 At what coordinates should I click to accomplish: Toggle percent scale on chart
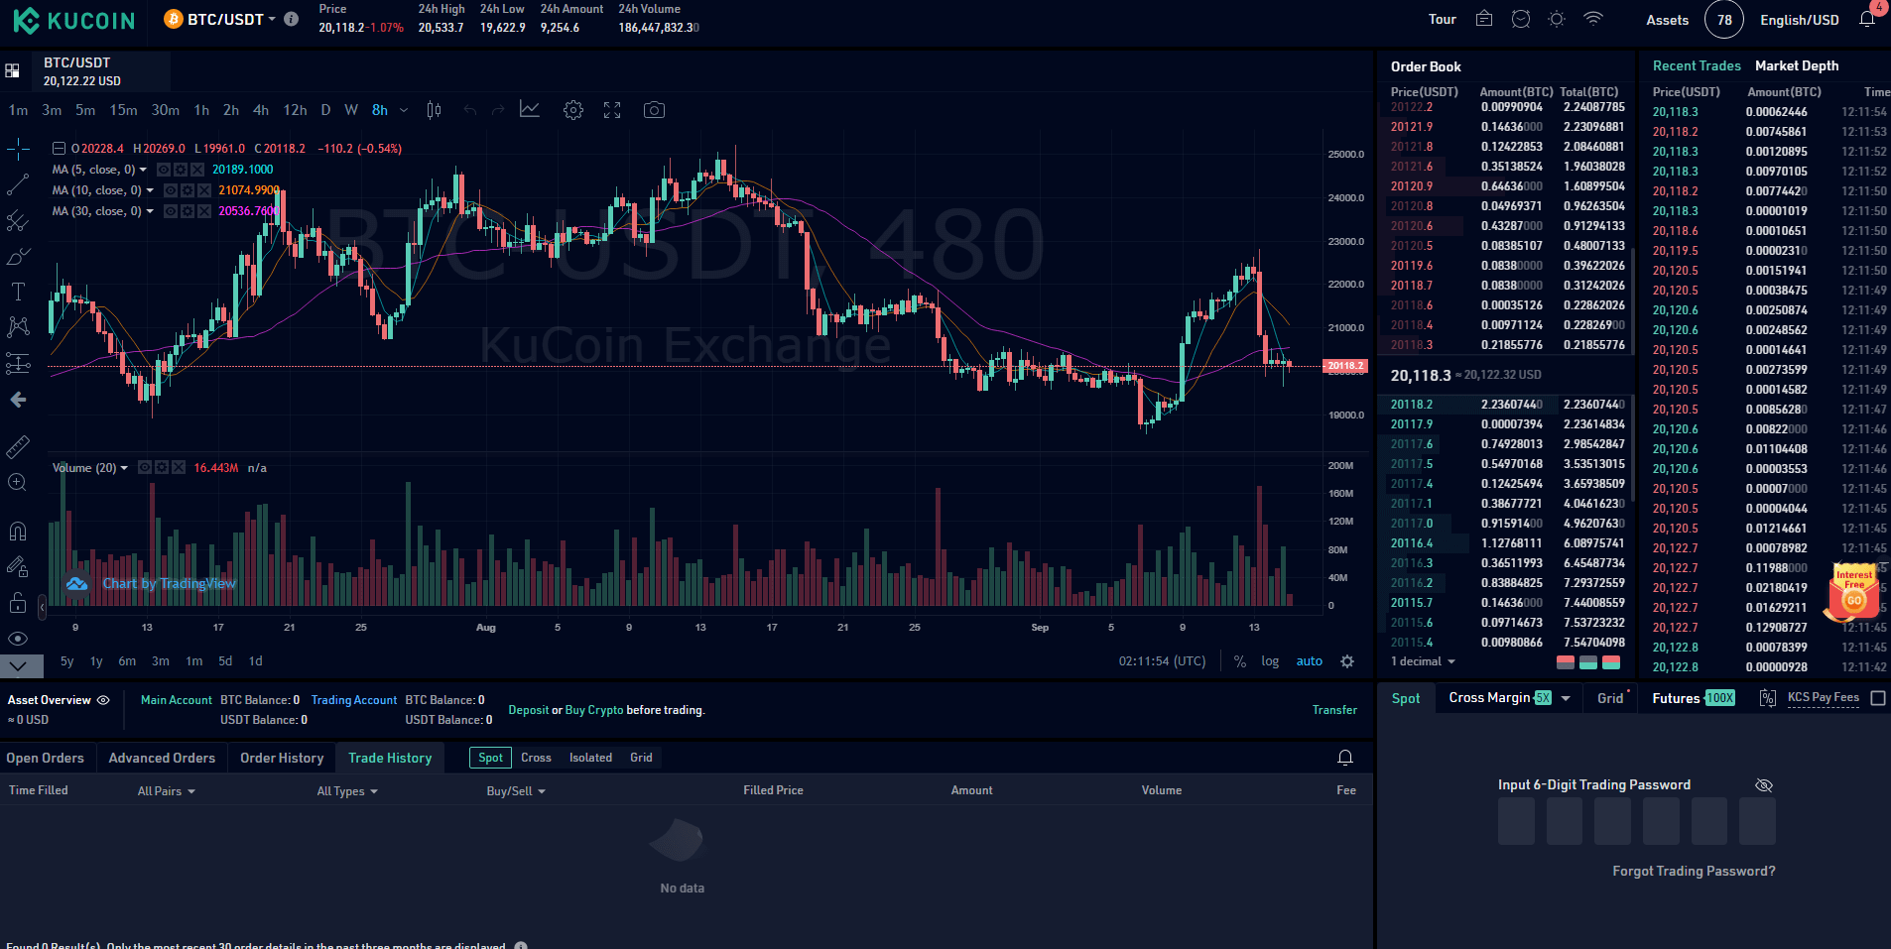tap(1240, 661)
